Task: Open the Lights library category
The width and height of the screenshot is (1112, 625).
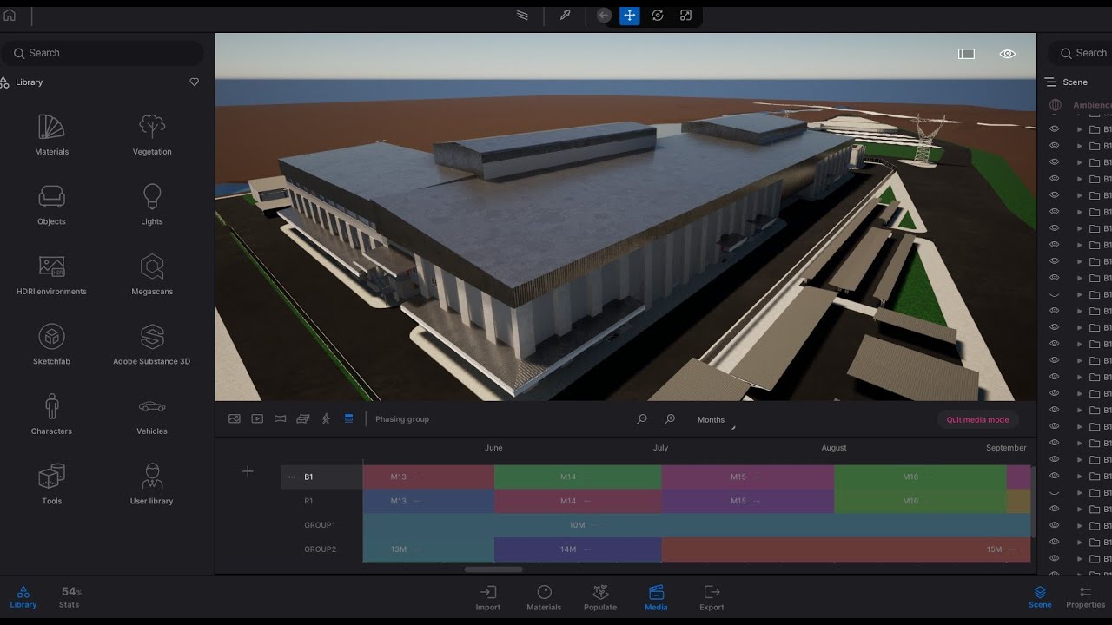Action: 152,205
